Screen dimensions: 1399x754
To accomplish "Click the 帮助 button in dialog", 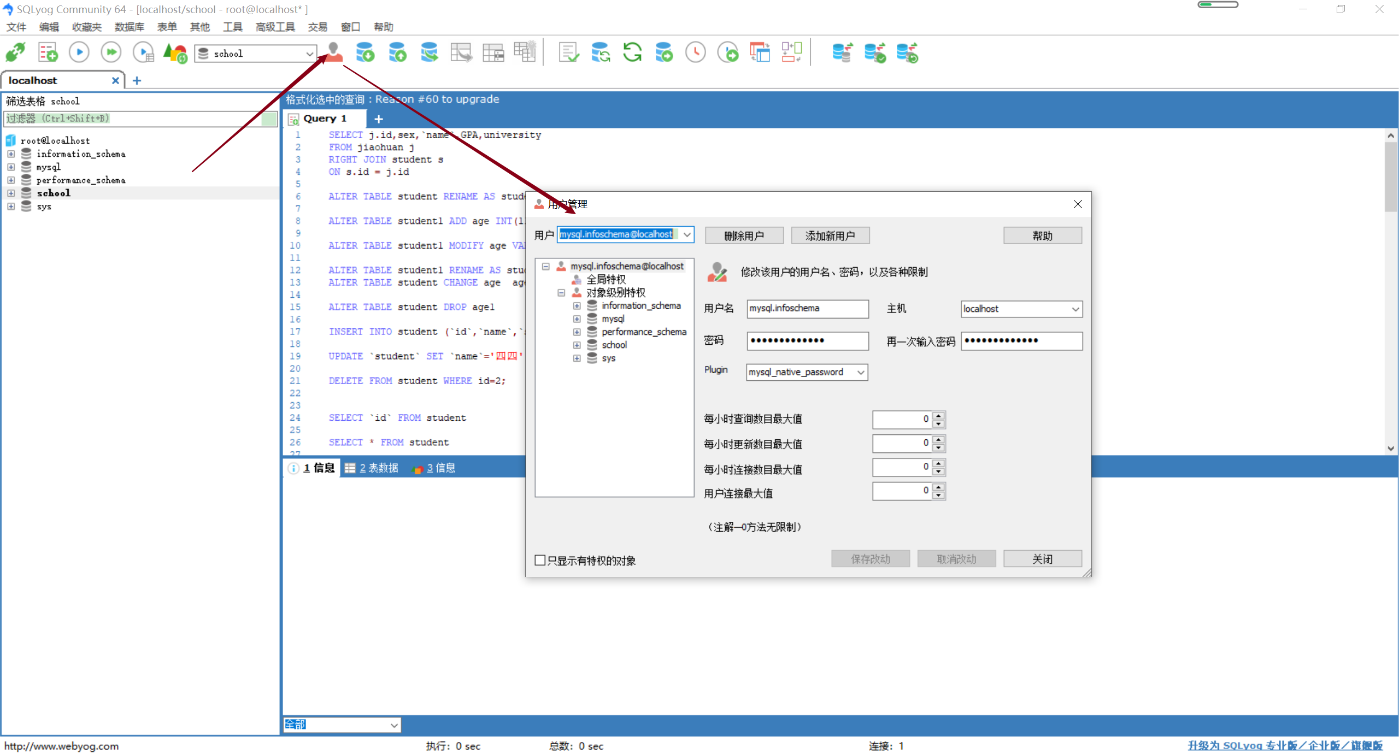I will tap(1042, 235).
